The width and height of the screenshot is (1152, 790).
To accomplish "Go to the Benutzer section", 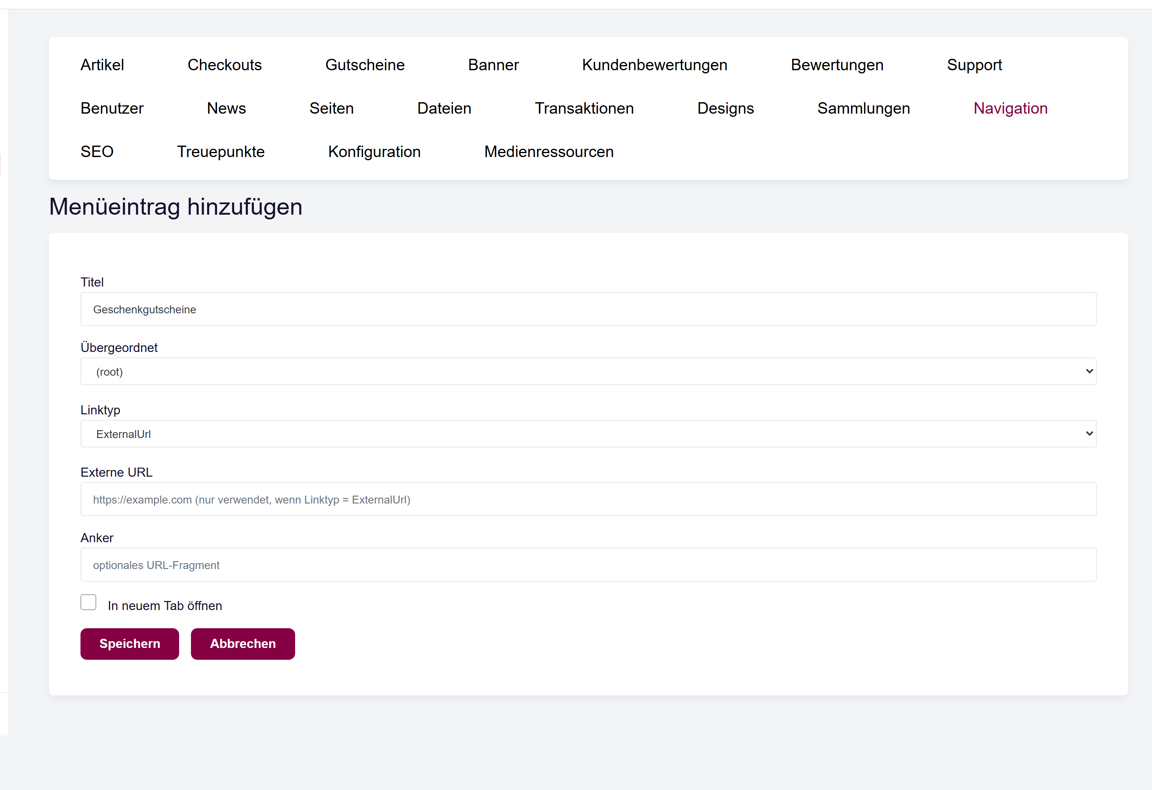I will [x=112, y=108].
